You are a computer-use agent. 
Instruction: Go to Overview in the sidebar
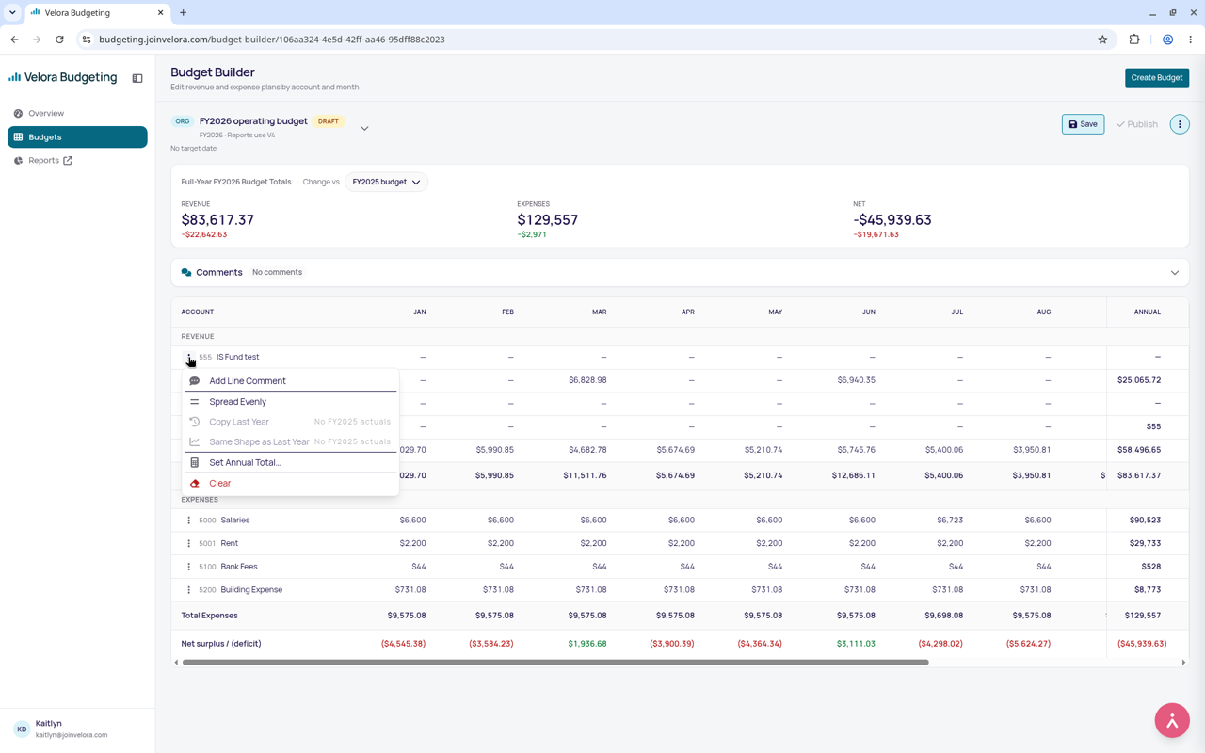point(77,114)
